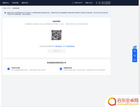Click the feedback message icon in floating sidebar
This screenshot has width=140, height=107.
pos(135,60)
